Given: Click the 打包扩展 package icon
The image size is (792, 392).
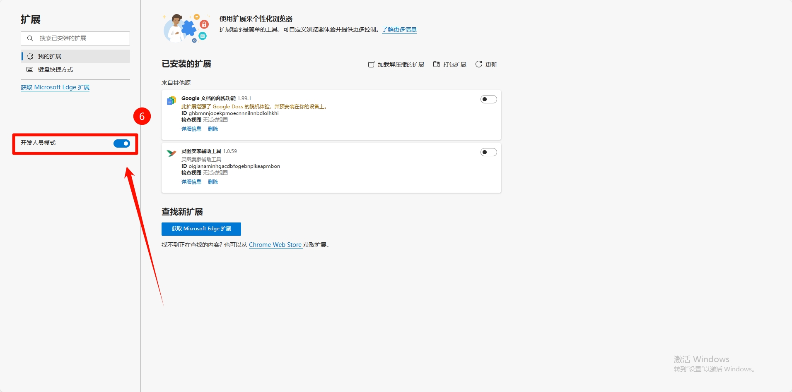Looking at the screenshot, I should point(437,64).
